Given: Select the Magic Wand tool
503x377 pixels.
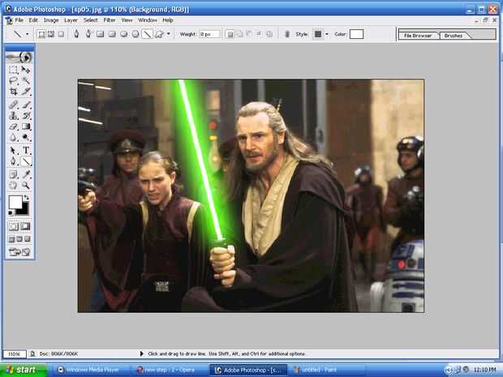Looking at the screenshot, I should pyautogui.click(x=26, y=80).
